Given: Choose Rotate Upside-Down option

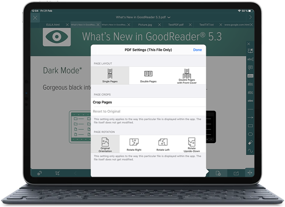Looking at the screenshot, I should 191,144.
